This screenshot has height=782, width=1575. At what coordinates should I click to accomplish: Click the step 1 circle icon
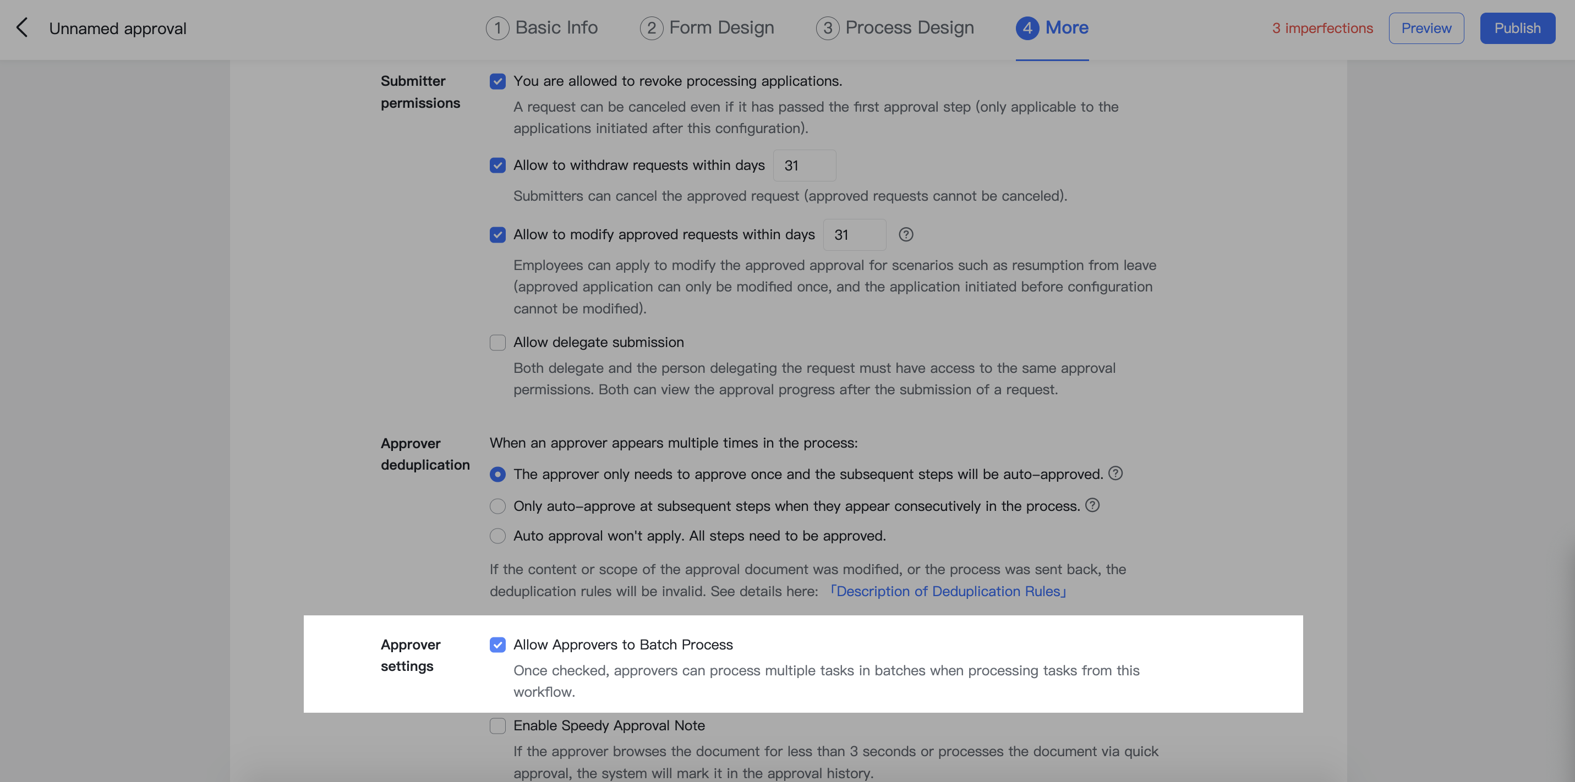click(x=497, y=27)
